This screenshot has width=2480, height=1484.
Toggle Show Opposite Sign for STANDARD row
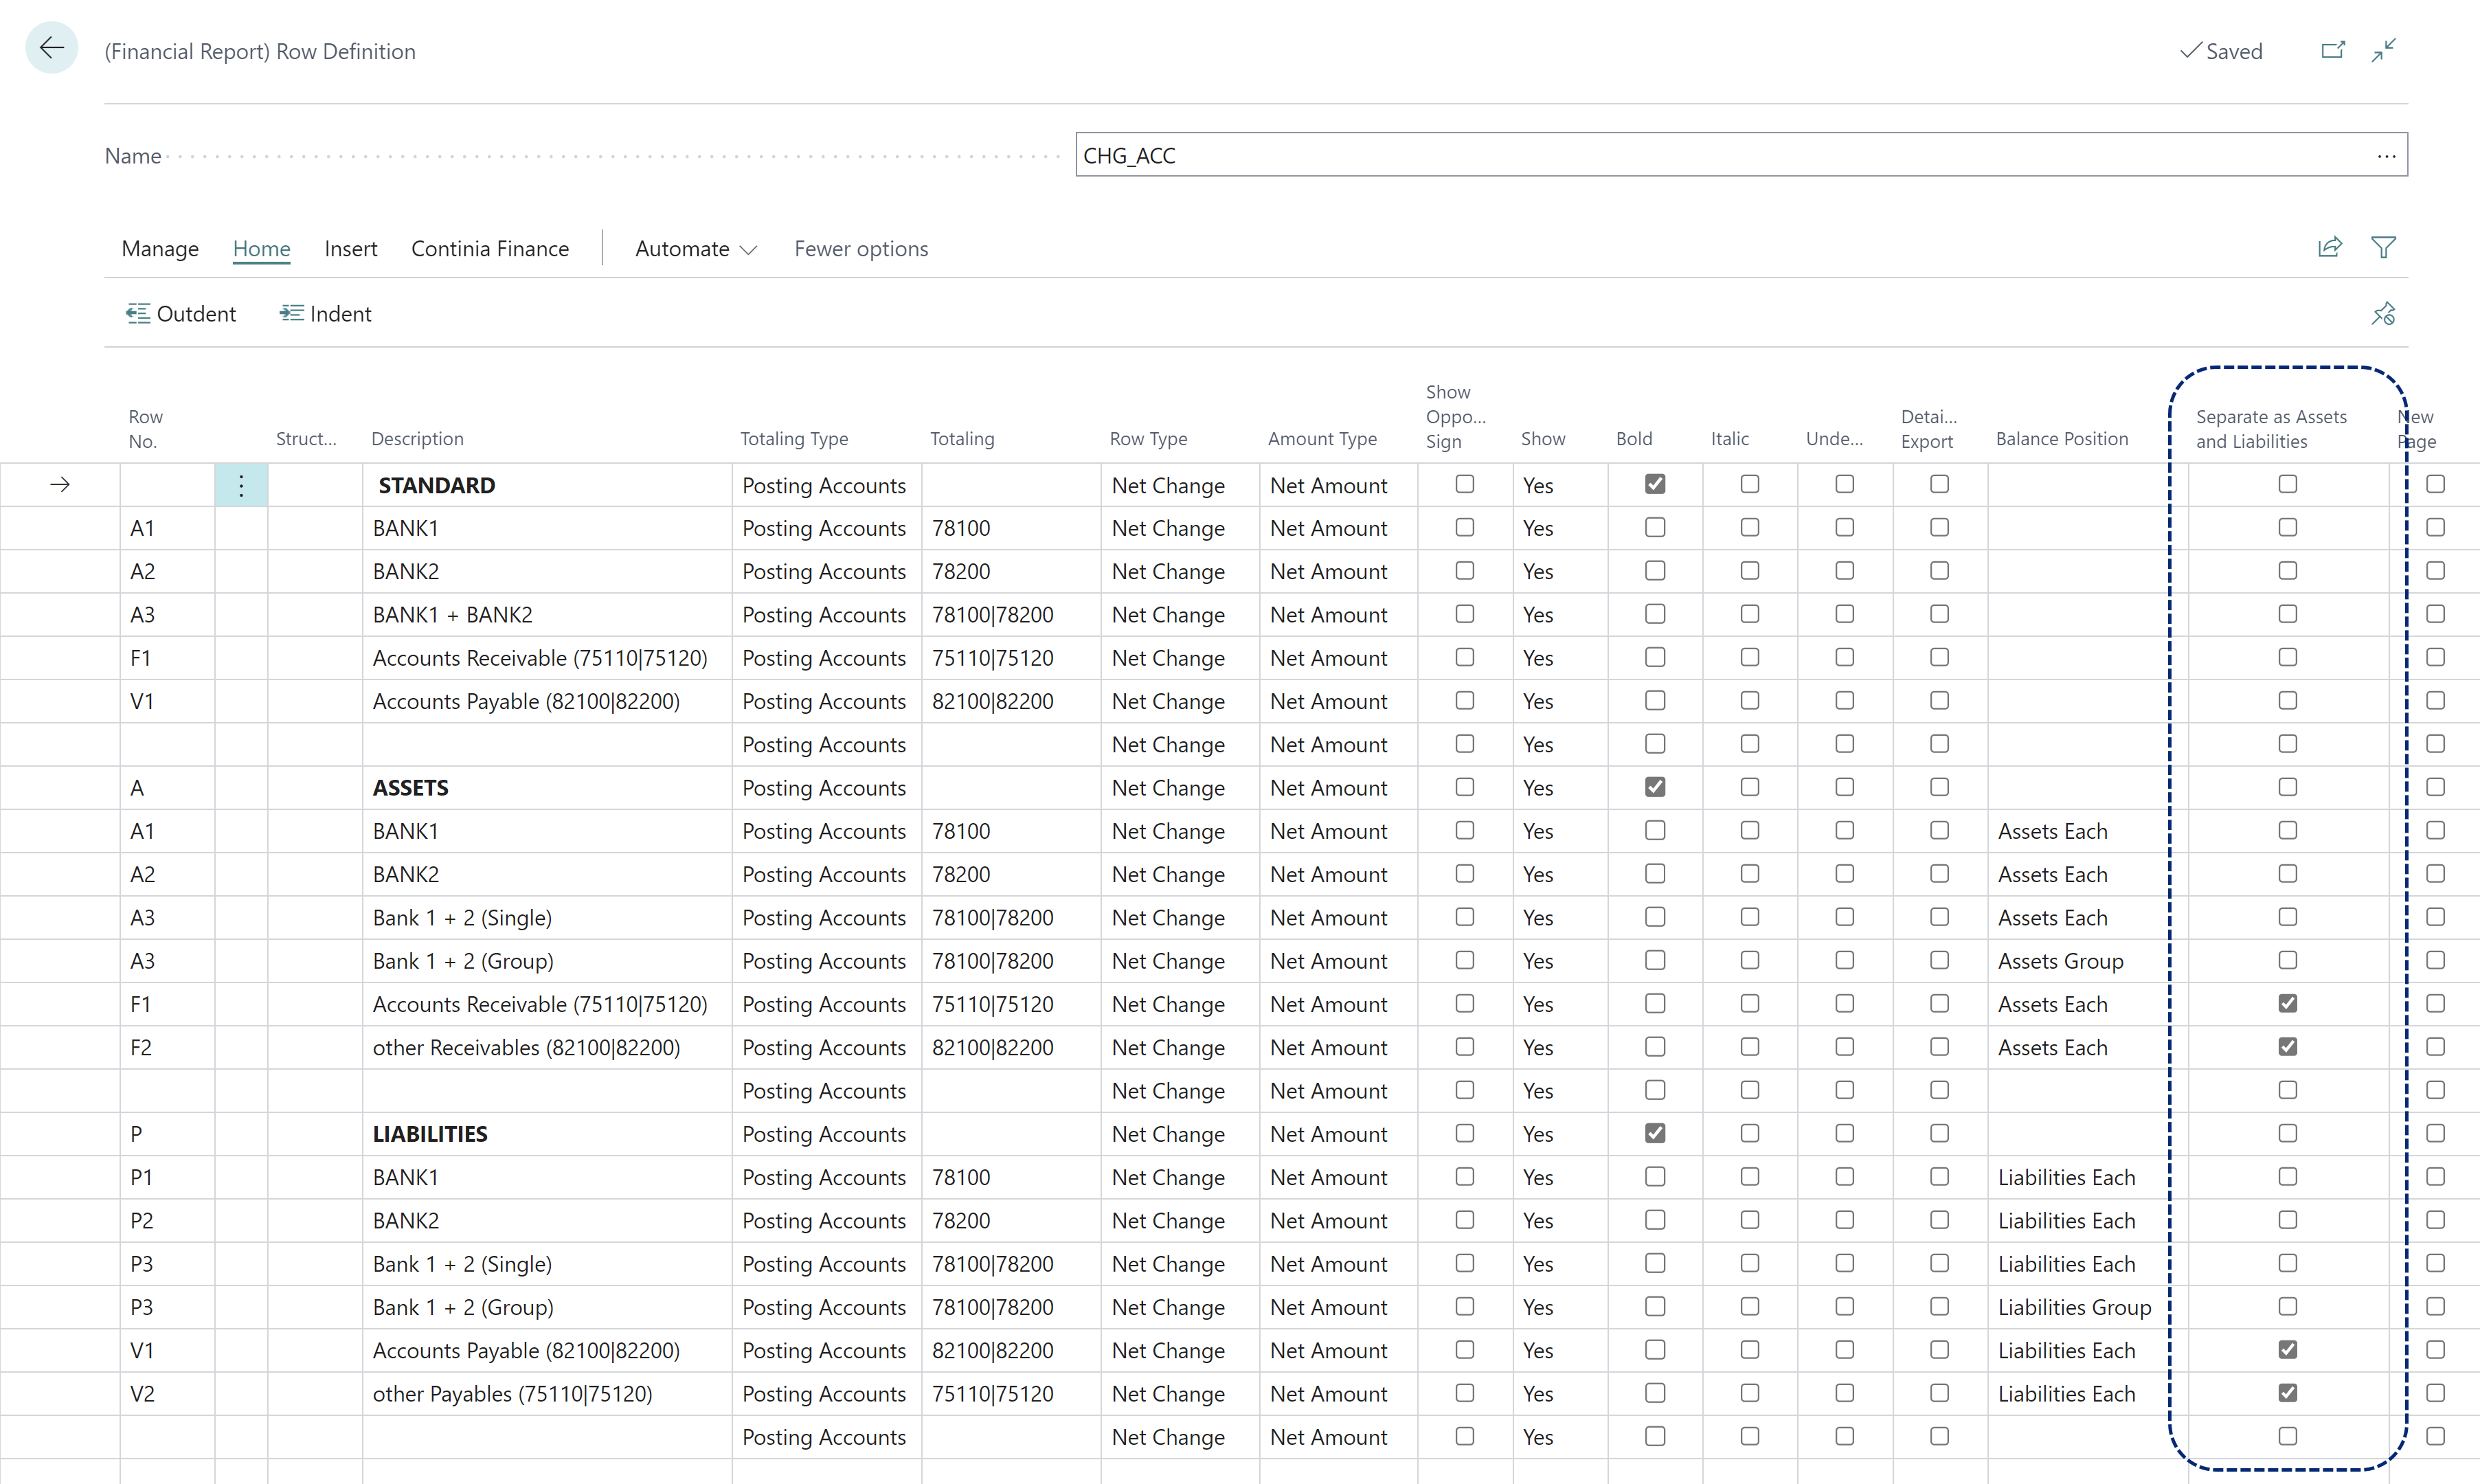pyautogui.click(x=1465, y=484)
